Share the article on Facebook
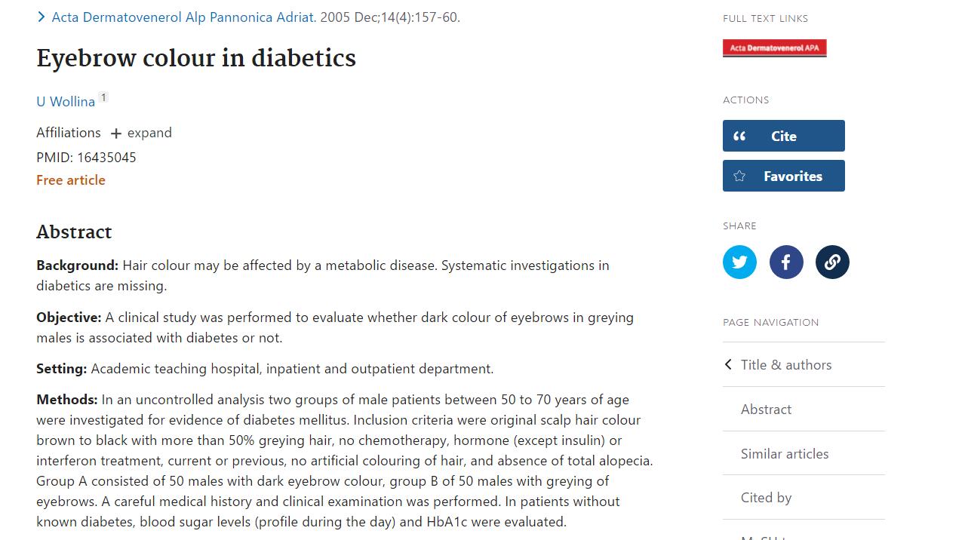The width and height of the screenshot is (965, 540). click(786, 262)
